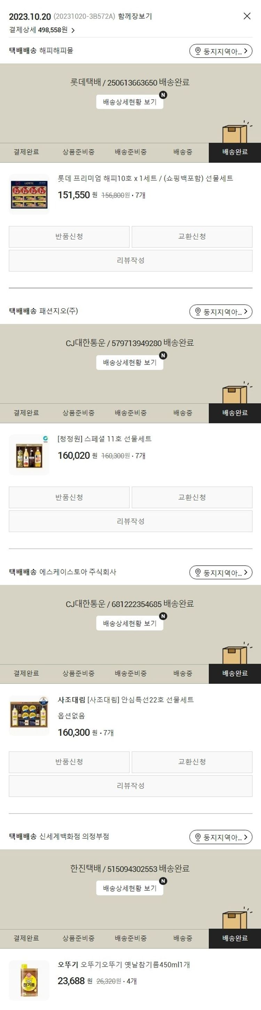Image resolution: width=261 pixels, height=1010 pixels.
Task: Open 둥지지역아 address button for 에스케이스토아
Action: click(x=221, y=572)
